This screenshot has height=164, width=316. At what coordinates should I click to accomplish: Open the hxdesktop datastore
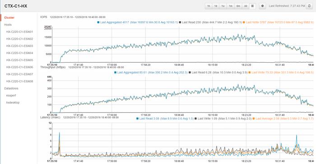pyautogui.click(x=13, y=102)
